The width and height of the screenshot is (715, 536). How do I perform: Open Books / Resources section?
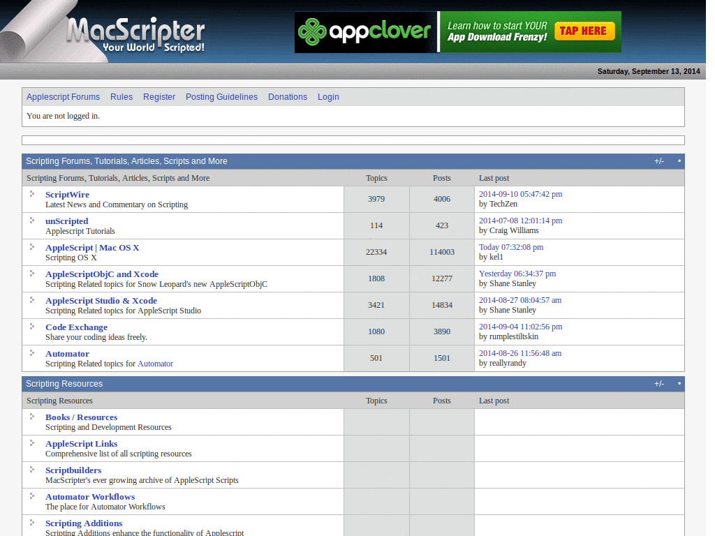point(82,417)
